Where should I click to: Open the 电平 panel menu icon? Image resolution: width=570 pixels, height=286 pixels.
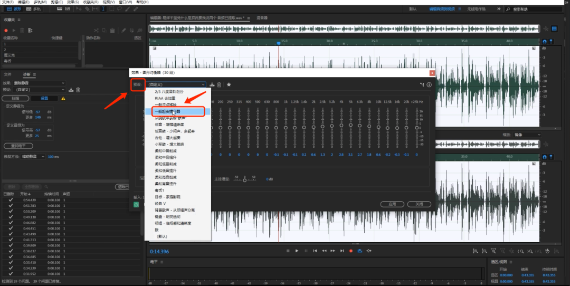coord(162,262)
